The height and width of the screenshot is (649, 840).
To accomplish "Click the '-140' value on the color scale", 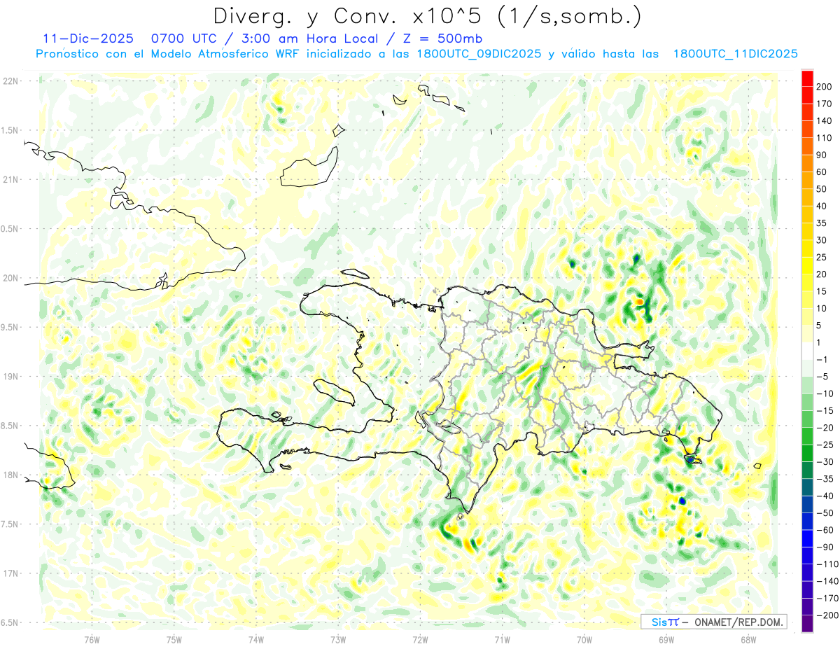I will (827, 581).
